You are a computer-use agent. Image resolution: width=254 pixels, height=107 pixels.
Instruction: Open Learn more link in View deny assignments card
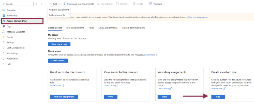point(163,88)
